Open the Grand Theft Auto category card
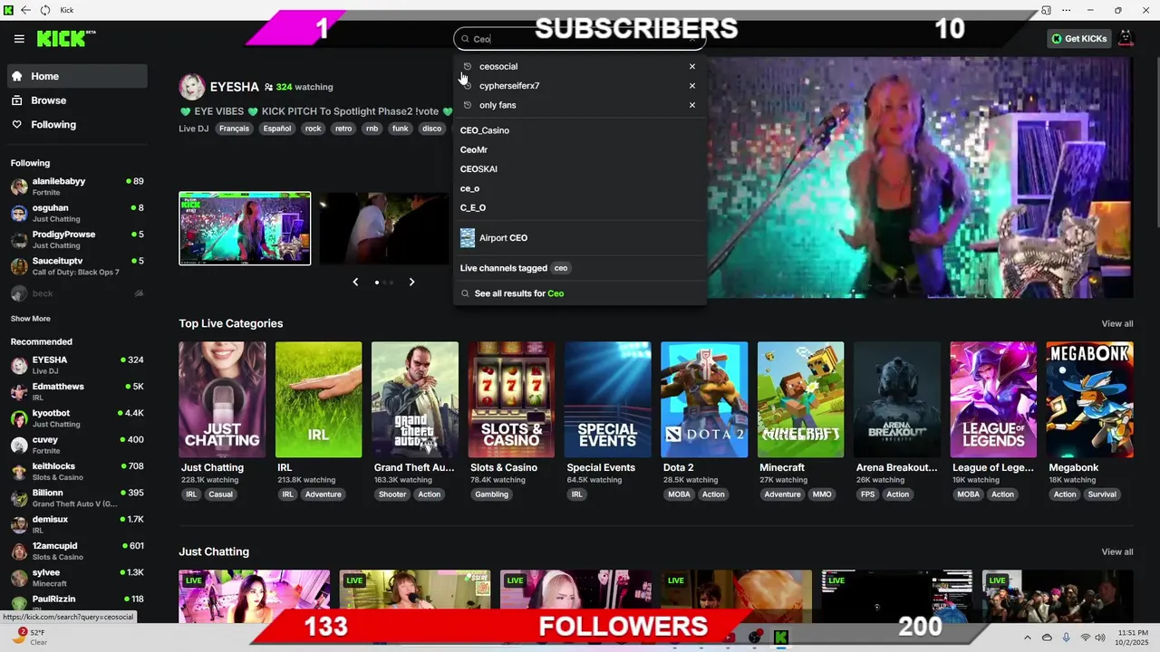 (415, 399)
